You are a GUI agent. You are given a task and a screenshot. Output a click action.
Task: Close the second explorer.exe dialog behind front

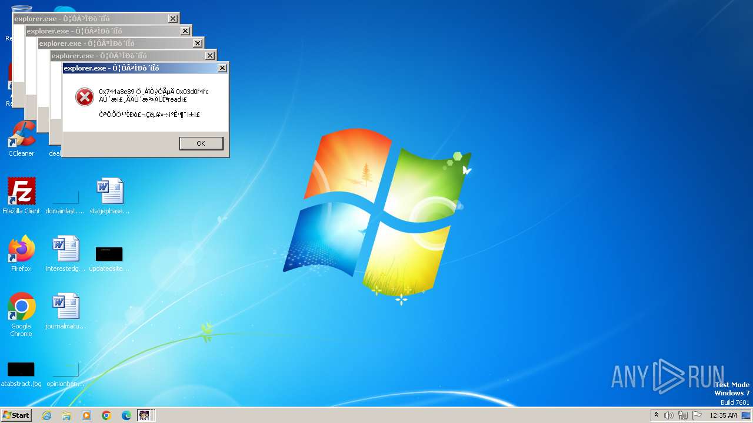coord(209,56)
